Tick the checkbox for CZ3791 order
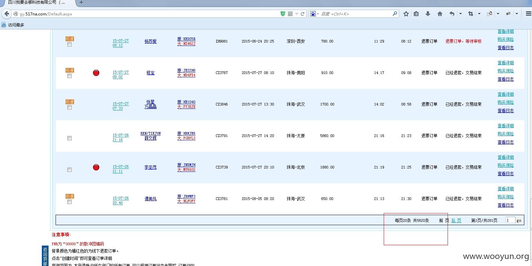 click(69, 138)
